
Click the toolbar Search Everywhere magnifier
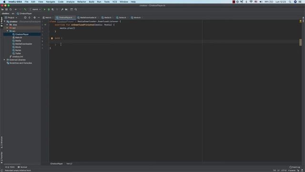pyautogui.click(x=76, y=10)
